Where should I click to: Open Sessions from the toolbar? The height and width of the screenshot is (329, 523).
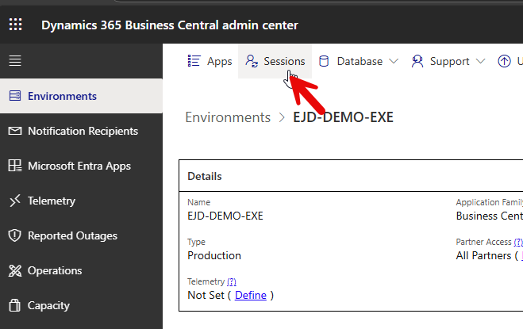click(275, 61)
